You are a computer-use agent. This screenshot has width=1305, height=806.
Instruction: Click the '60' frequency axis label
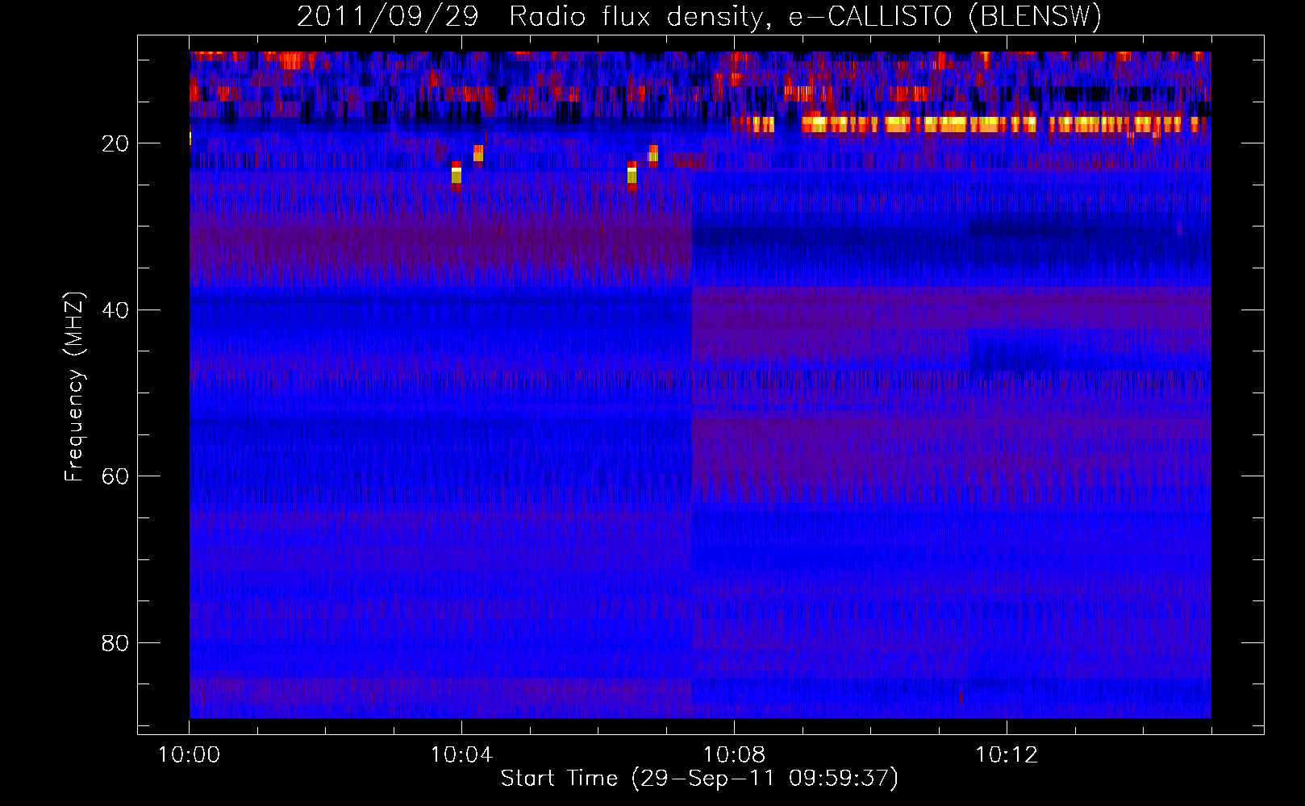point(115,477)
